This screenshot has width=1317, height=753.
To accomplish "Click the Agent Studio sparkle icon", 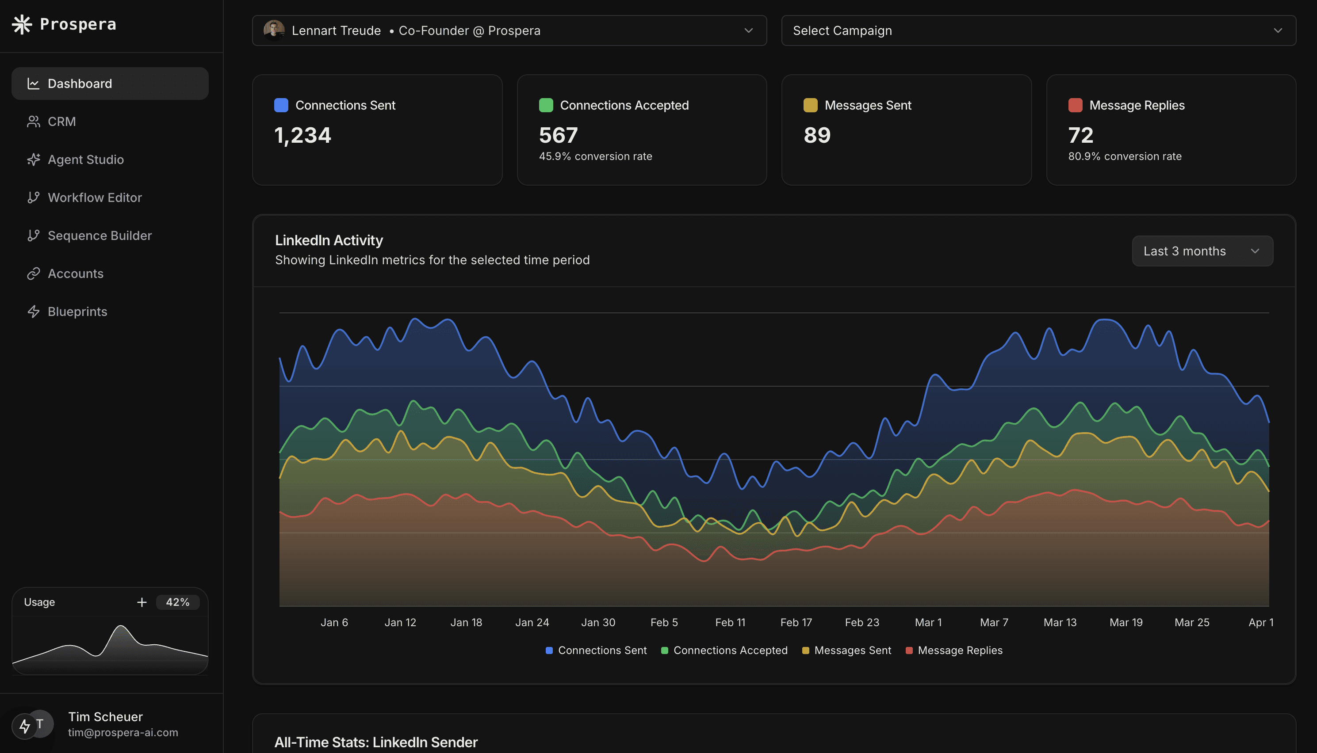I will (34, 159).
